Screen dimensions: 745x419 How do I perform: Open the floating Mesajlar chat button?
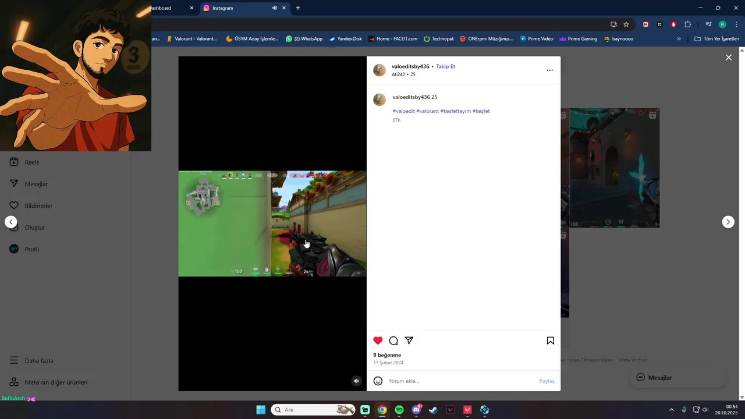(677, 377)
